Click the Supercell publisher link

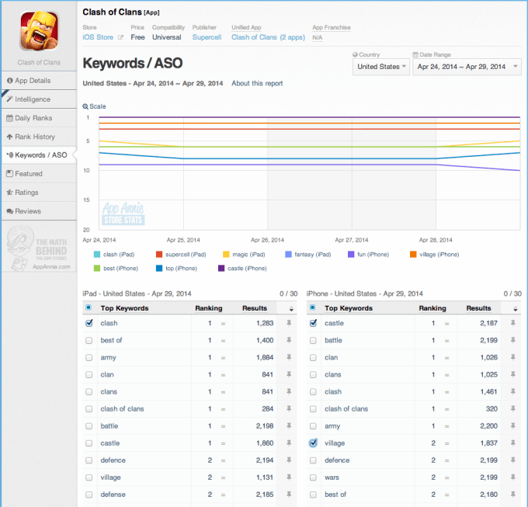[207, 37]
